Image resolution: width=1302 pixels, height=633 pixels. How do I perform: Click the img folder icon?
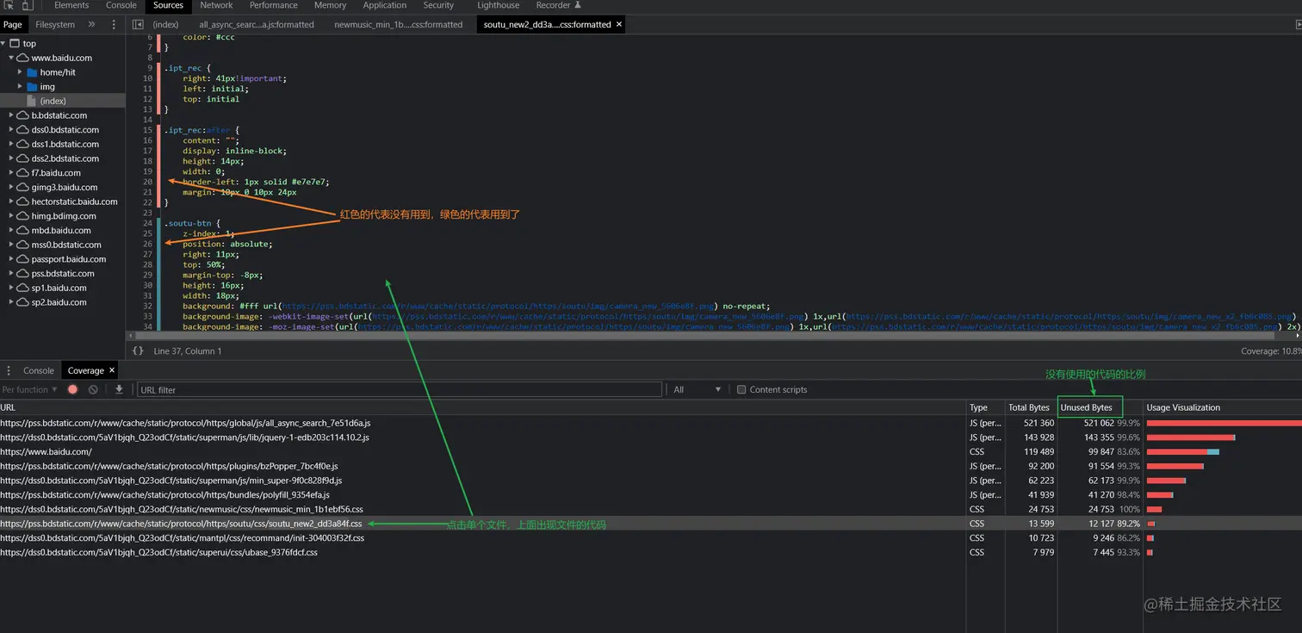33,86
